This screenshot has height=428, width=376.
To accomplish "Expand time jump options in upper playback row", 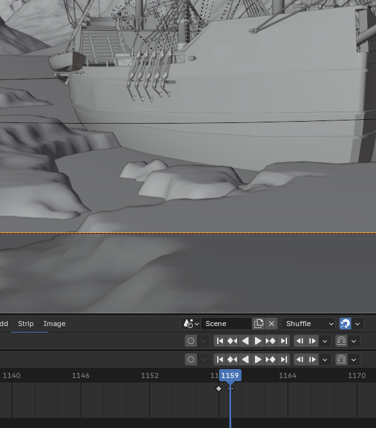I will click(x=354, y=341).
